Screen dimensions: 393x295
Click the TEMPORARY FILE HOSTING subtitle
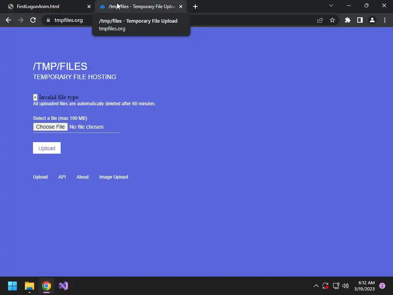pyautogui.click(x=74, y=77)
